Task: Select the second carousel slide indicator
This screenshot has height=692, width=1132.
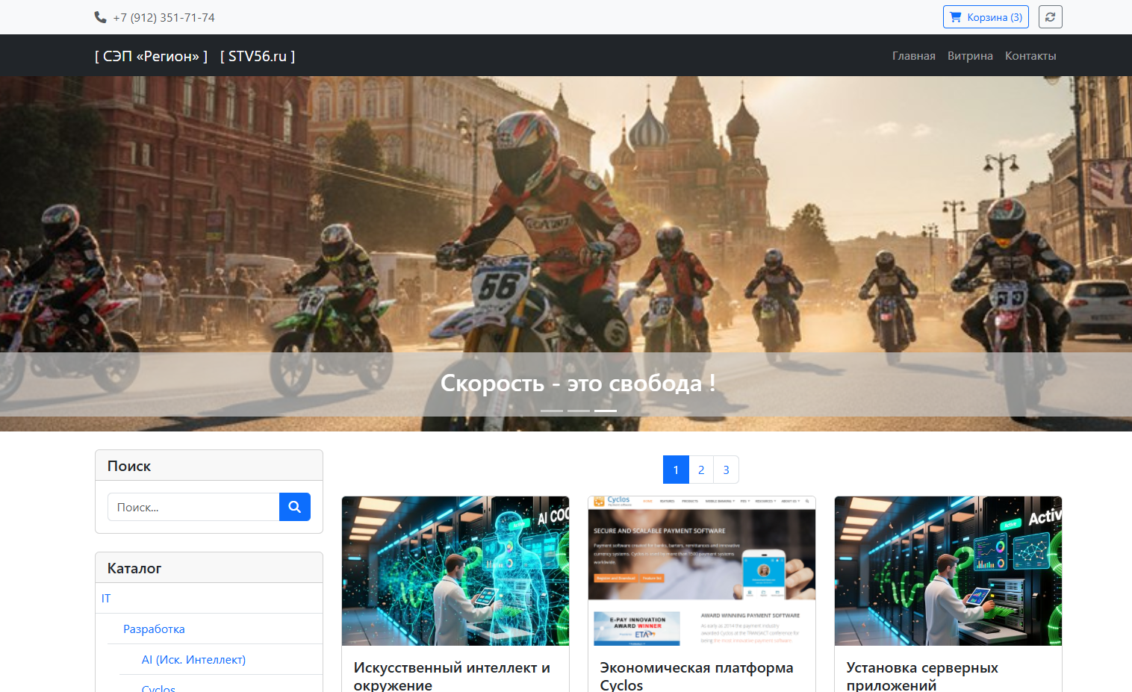Action: [x=579, y=411]
